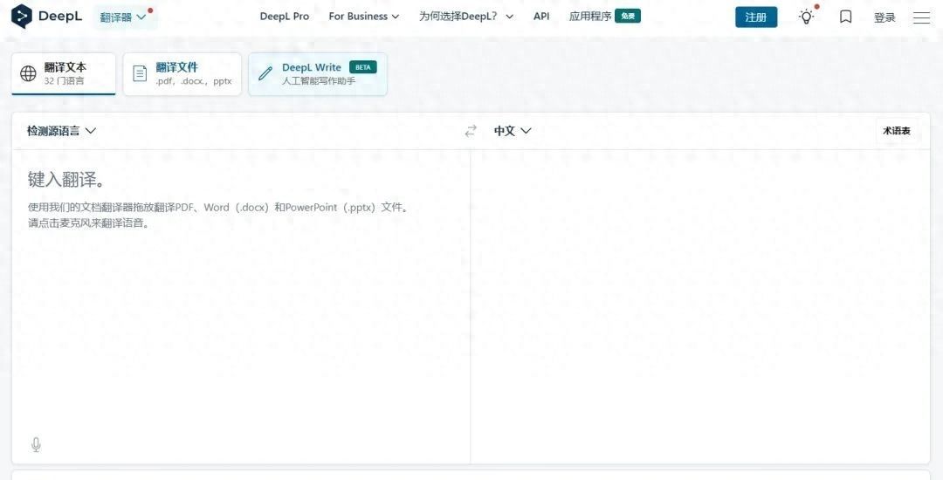Open the DeepL Write tab
Screen dimensions: 943x480
pos(318,73)
